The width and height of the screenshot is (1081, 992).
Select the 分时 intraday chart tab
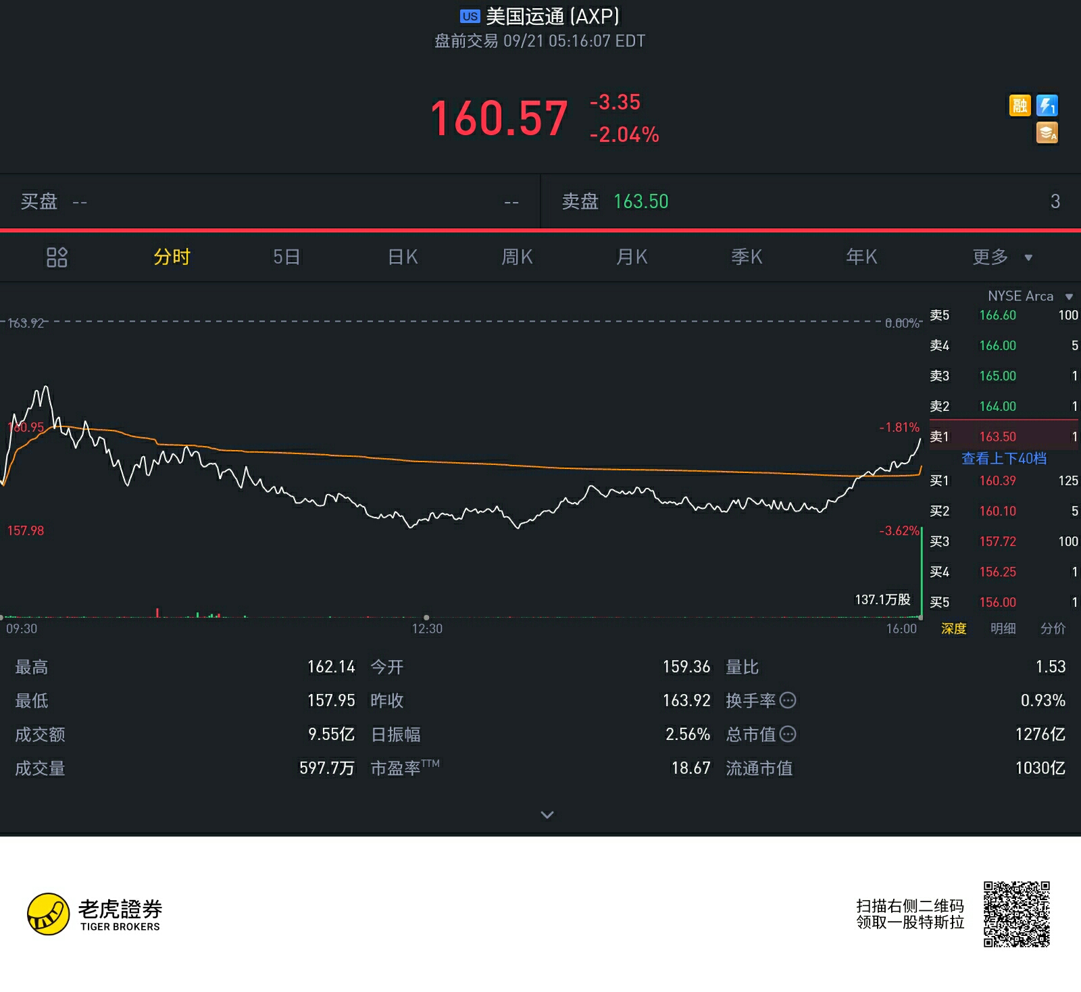[x=172, y=257]
